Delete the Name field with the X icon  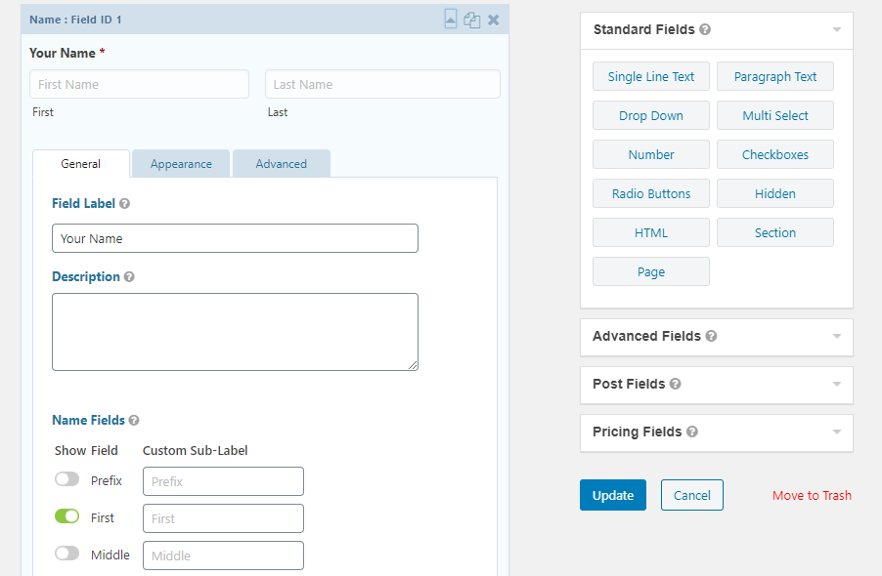[493, 19]
